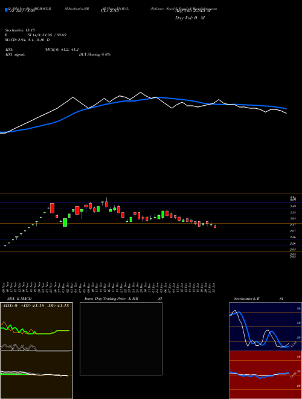The height and width of the screenshot is (399, 302).
Task: Click inside the empty intraday price chart box
Action: pos(121,339)
